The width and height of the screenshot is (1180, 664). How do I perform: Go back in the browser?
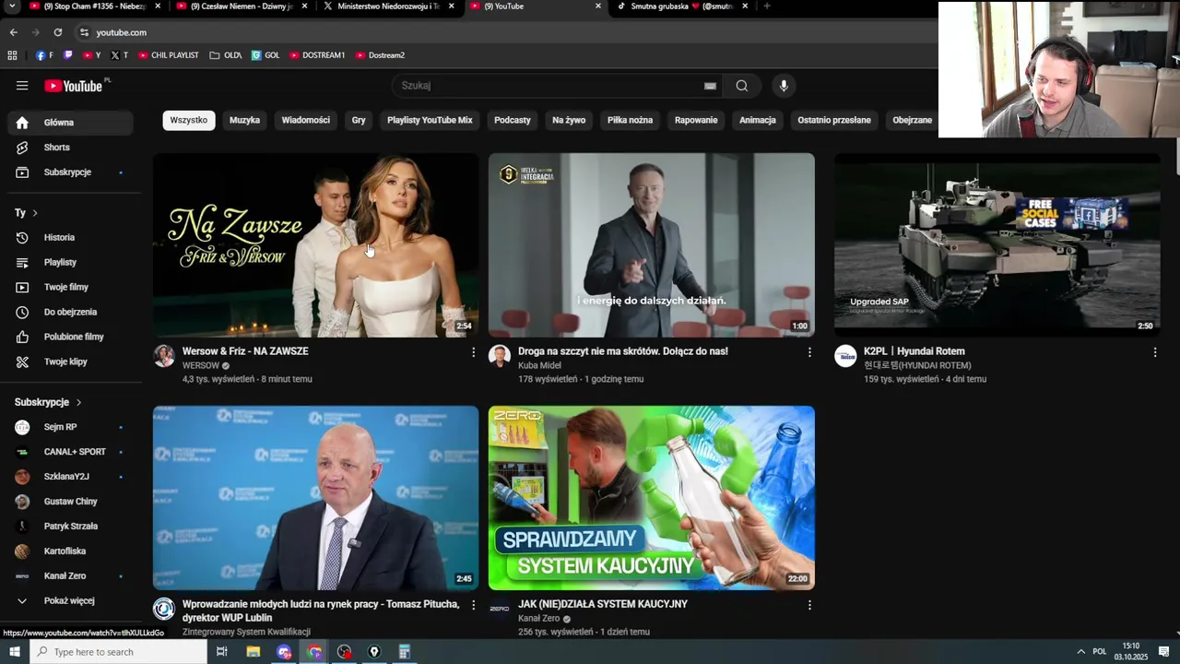[x=13, y=32]
